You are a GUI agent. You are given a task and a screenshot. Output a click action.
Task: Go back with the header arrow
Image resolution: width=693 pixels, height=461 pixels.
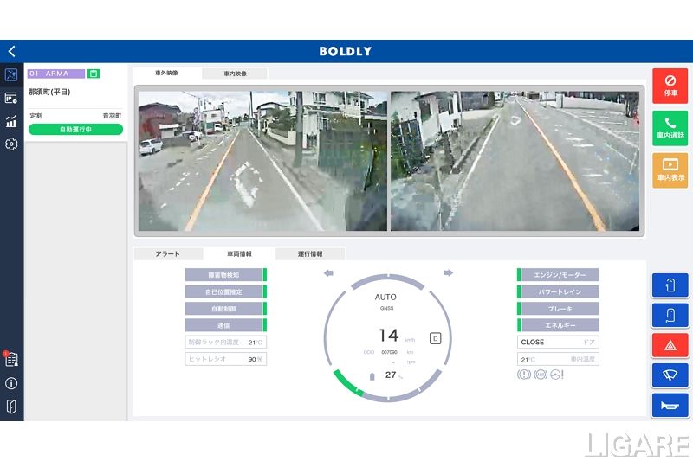tap(11, 51)
